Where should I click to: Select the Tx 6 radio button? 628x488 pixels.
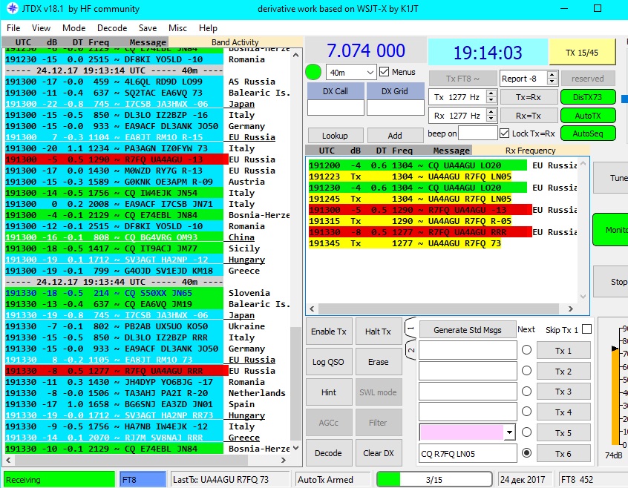pos(526,453)
